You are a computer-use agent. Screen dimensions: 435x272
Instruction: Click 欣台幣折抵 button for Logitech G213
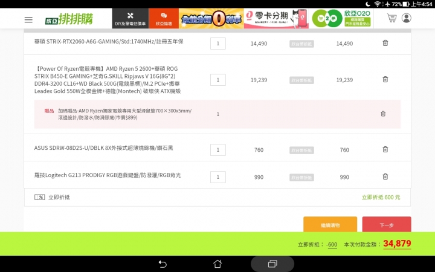301,177
